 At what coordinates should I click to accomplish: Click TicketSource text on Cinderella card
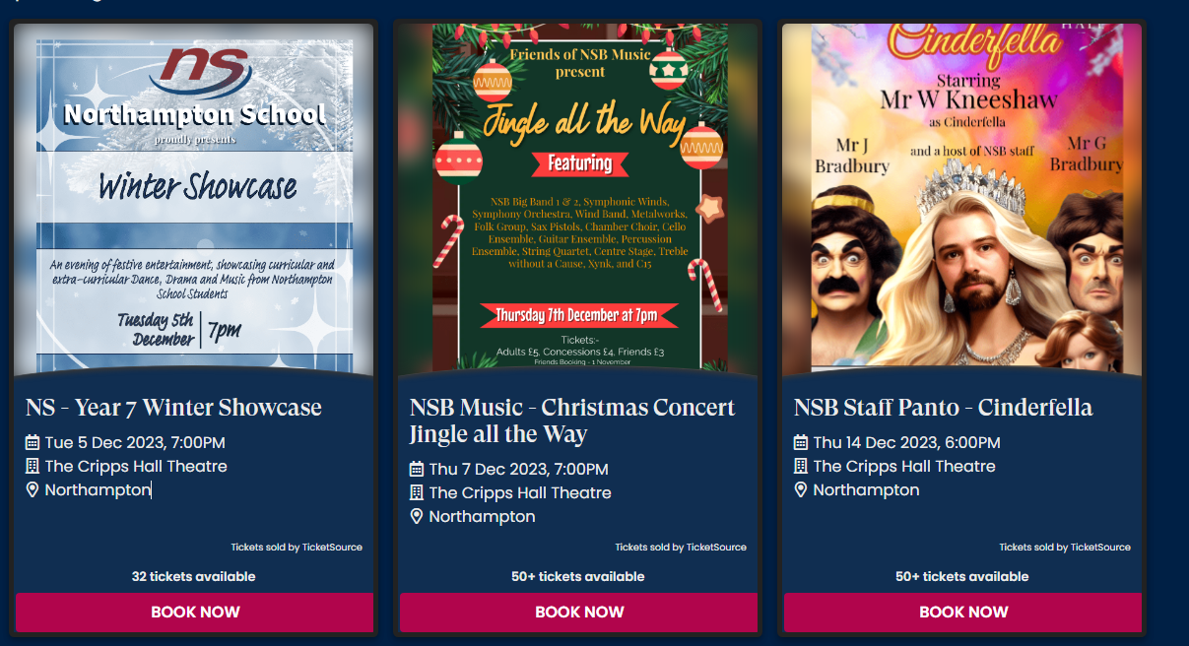pos(1100,548)
